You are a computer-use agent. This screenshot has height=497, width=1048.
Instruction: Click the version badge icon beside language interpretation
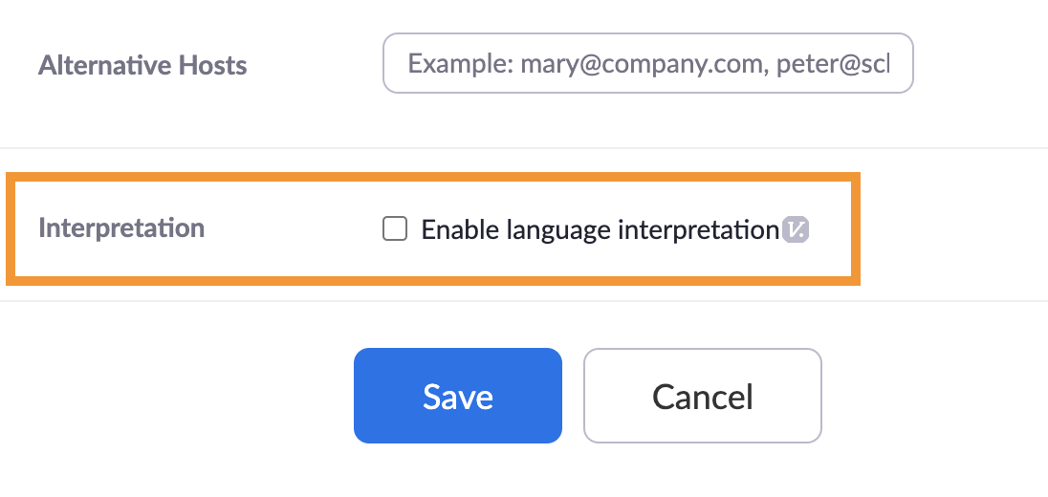(796, 229)
